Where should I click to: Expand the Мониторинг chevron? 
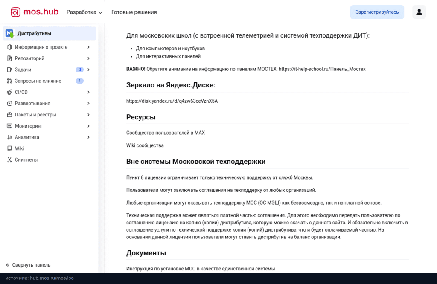(88, 126)
